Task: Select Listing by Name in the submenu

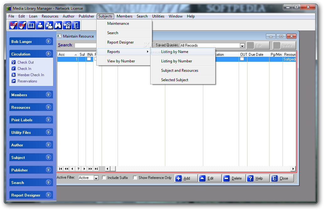Action: (183, 52)
